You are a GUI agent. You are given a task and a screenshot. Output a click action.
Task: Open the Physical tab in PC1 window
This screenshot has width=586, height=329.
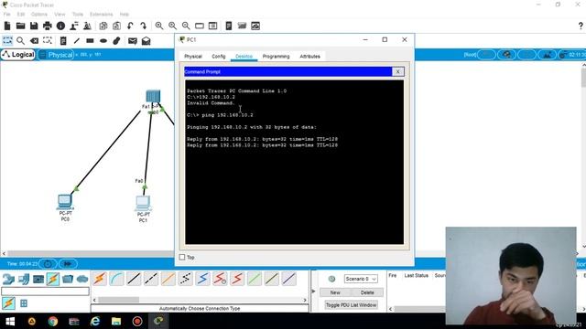tap(193, 57)
